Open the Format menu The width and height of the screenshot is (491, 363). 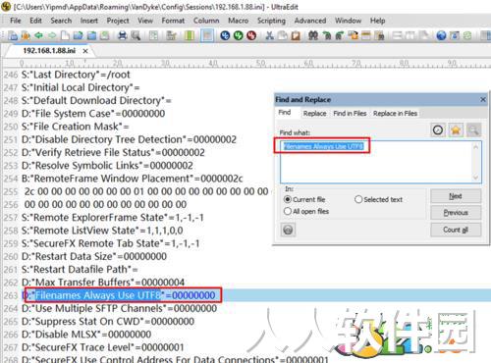click(173, 21)
